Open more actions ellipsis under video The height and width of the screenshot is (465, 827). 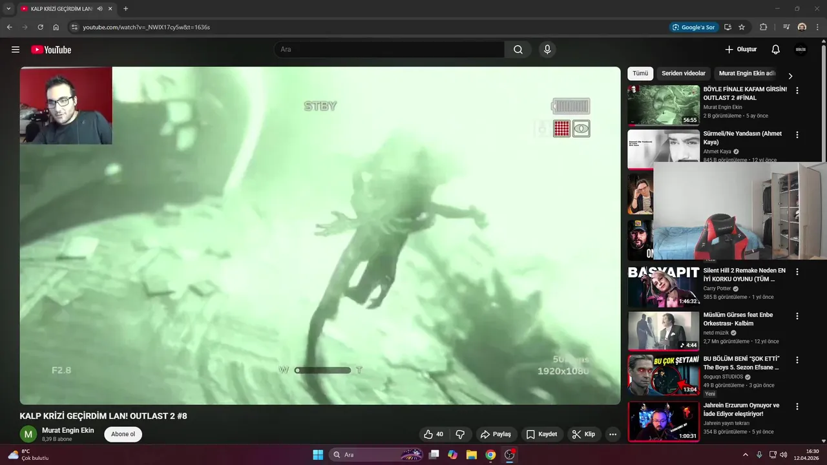point(612,435)
